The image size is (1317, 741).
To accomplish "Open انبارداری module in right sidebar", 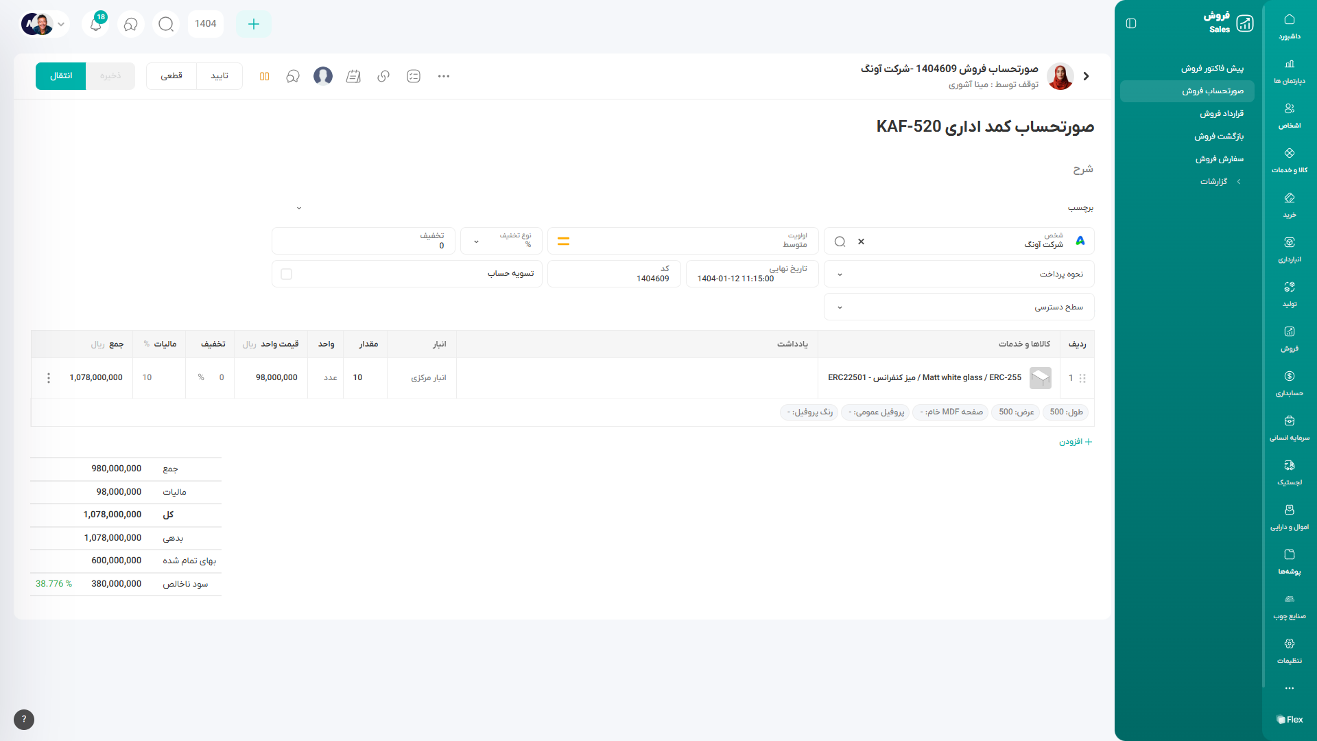I will point(1289,249).
